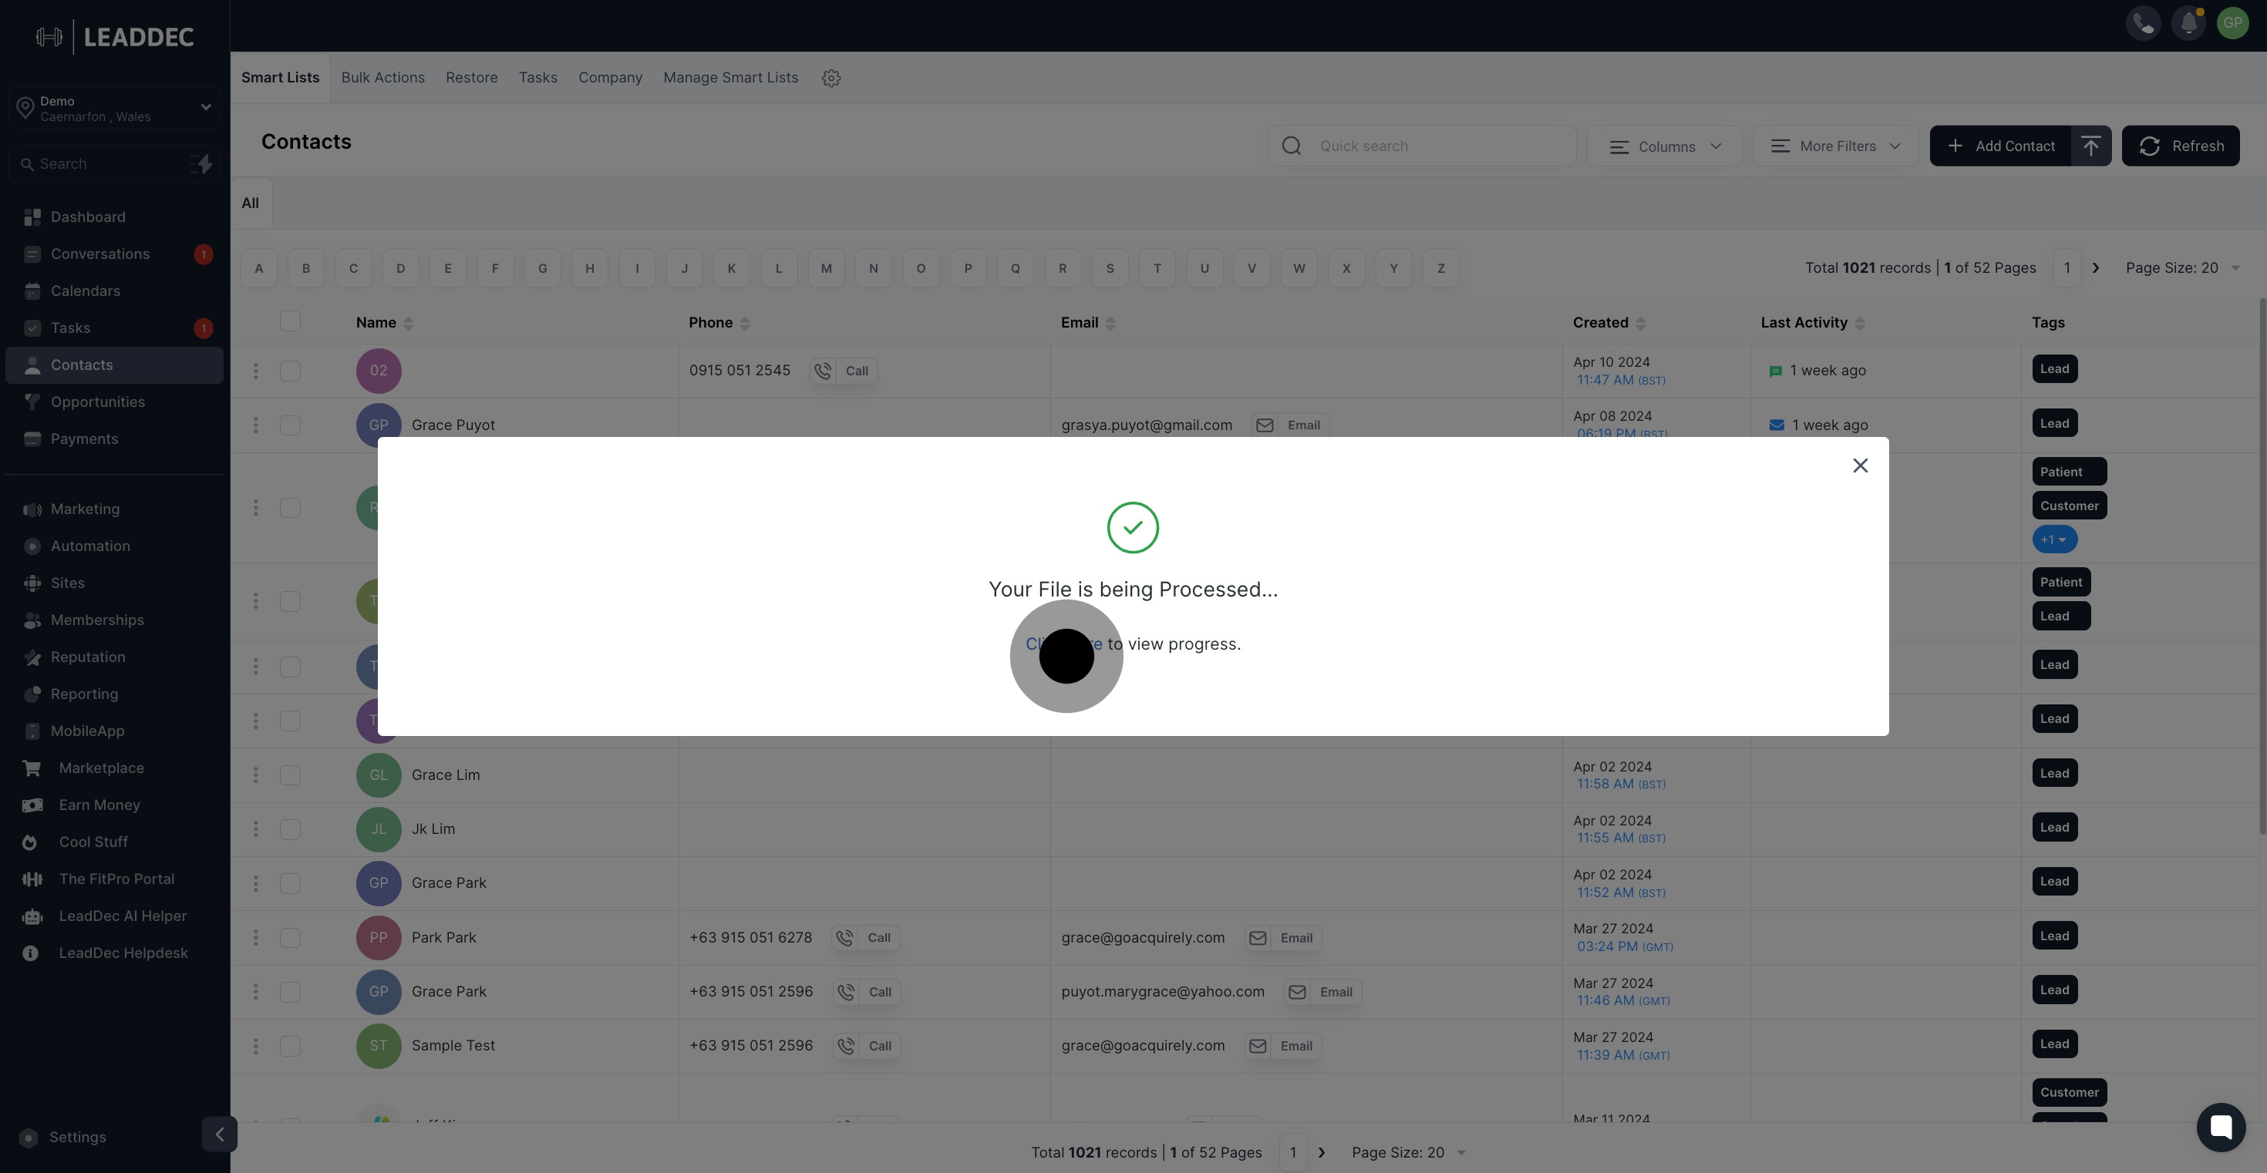2267x1173 pixels.
Task: Open notifications bell icon
Action: pyautogui.click(x=2188, y=24)
